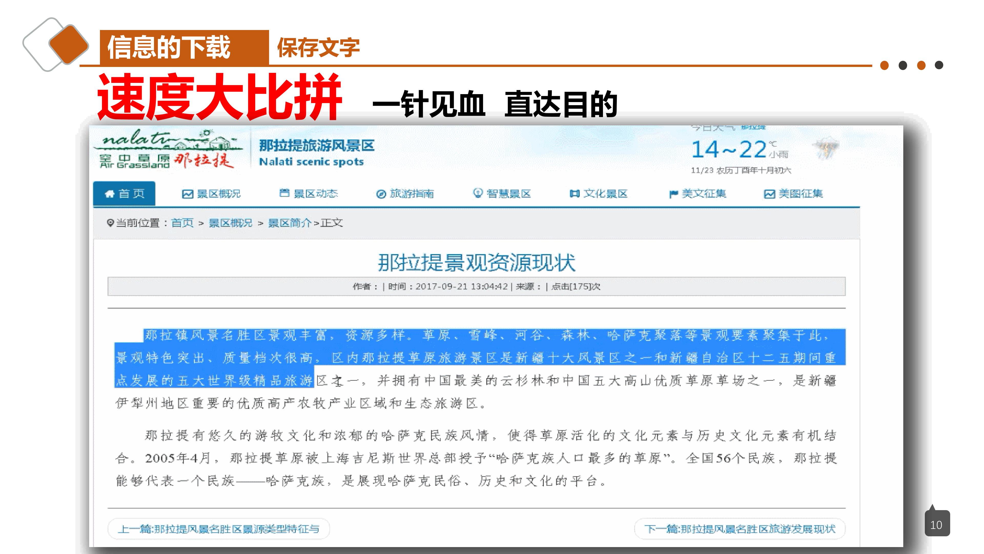Open the 美文征集 menu item

click(x=698, y=194)
